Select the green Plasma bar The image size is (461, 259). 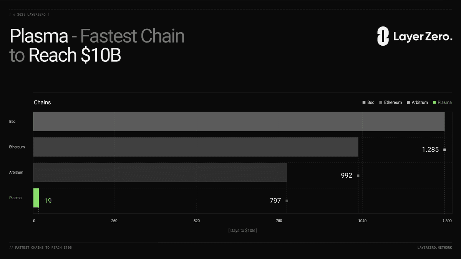pyautogui.click(x=36, y=198)
